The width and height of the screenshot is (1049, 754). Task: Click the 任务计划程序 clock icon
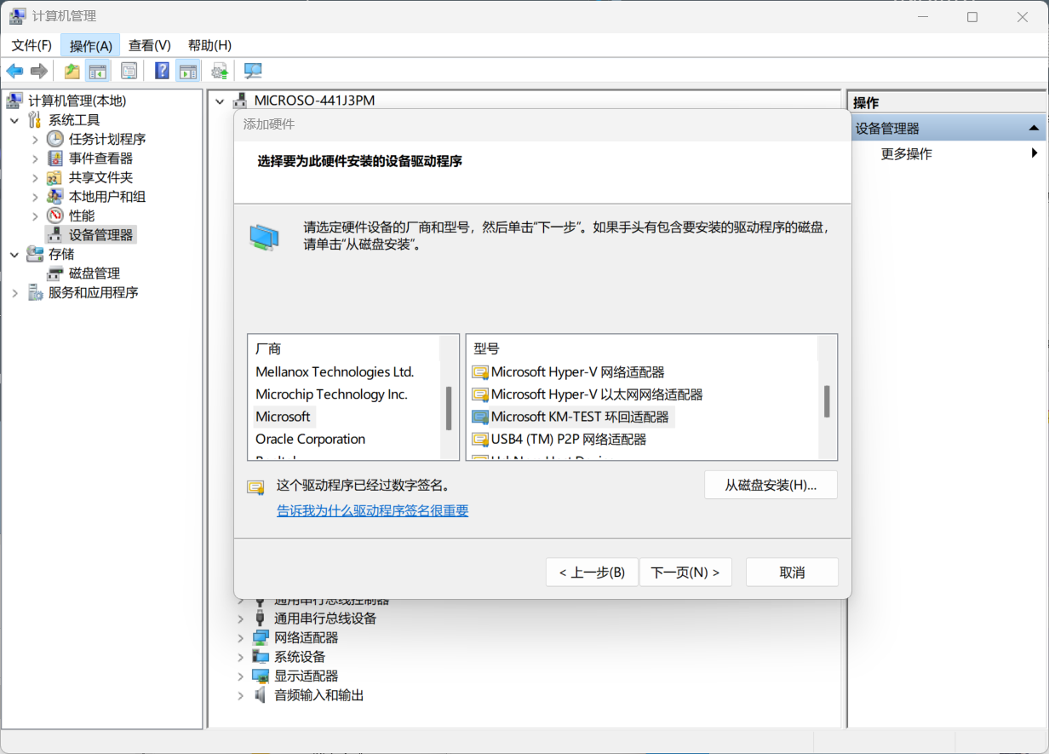click(x=55, y=139)
